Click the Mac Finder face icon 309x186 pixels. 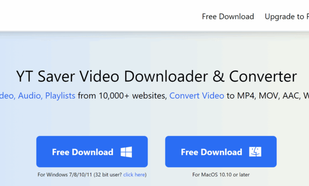255,152
